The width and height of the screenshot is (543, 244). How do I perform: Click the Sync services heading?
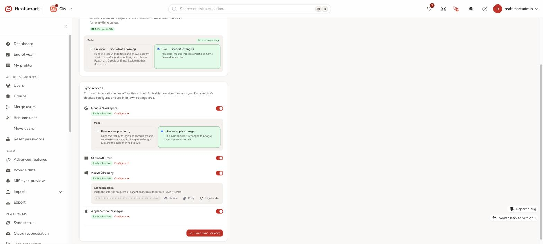93,88
